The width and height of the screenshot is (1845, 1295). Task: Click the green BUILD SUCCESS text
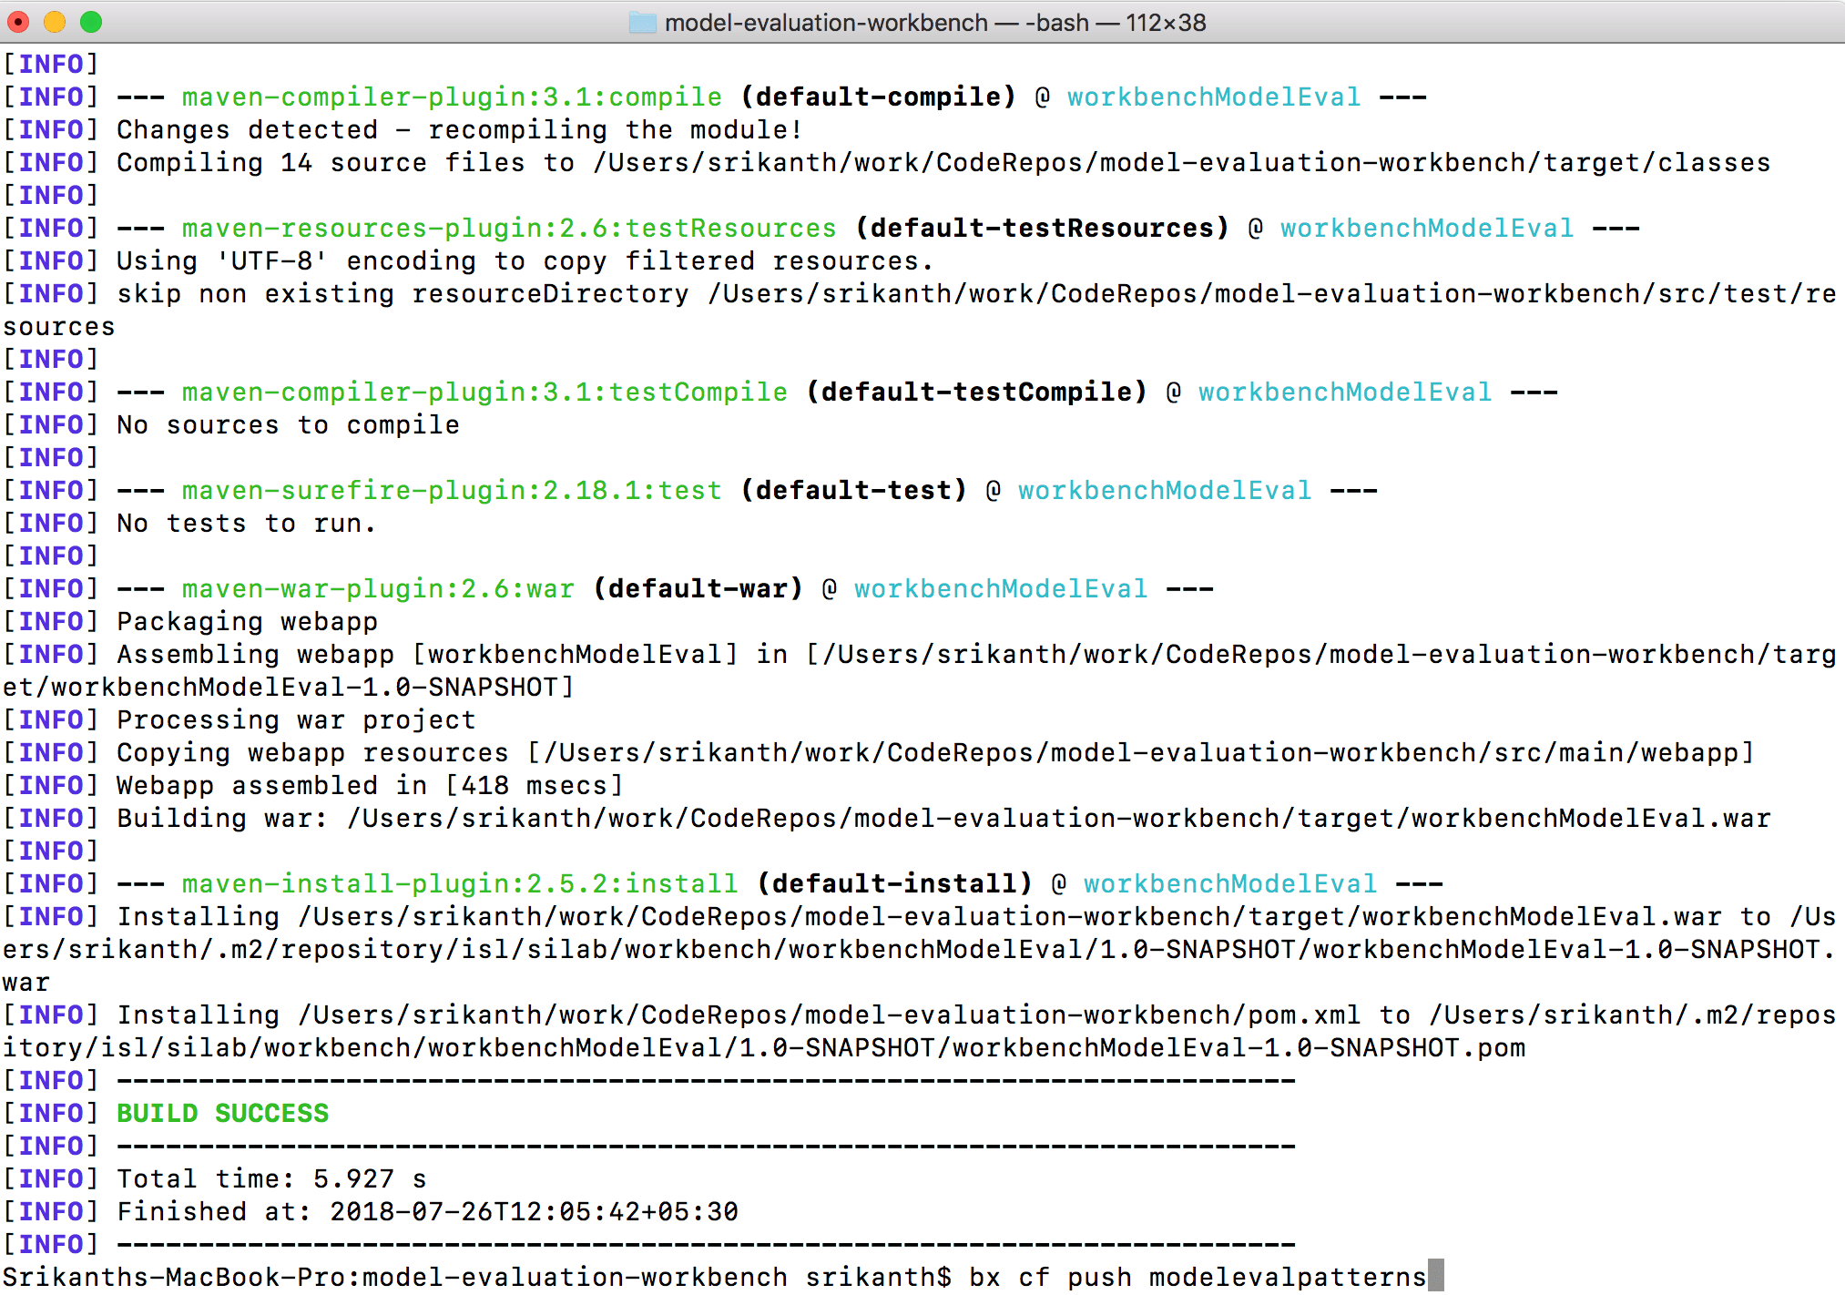tap(223, 1113)
